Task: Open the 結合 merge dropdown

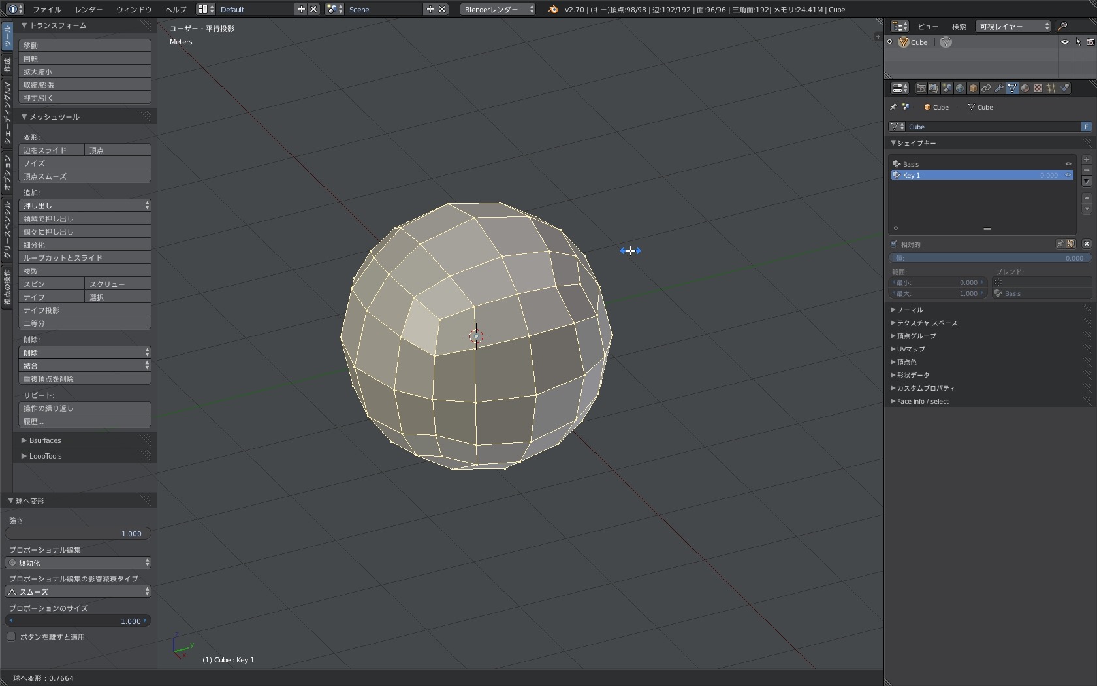Action: 85,365
